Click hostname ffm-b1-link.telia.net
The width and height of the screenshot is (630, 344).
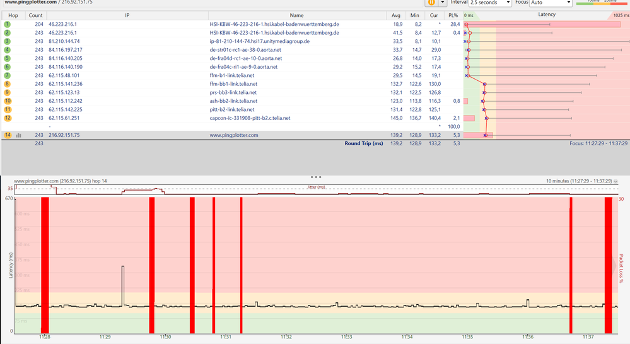[232, 75]
